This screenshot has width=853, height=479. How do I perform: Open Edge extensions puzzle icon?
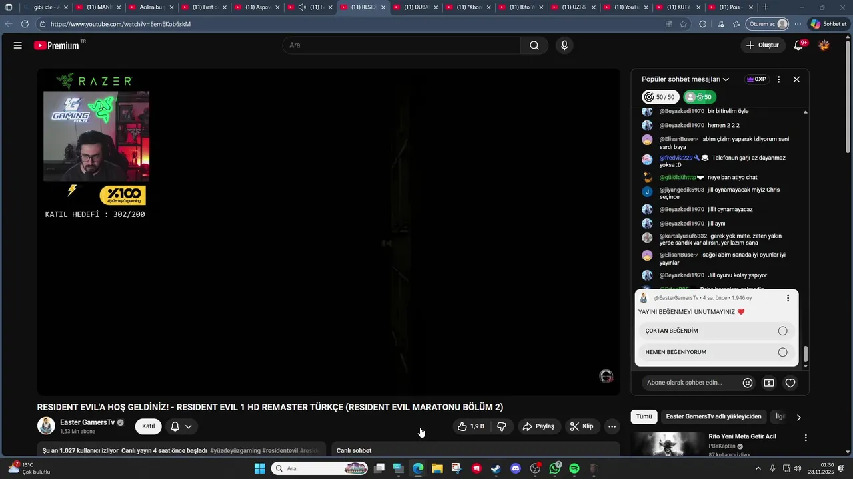pos(702,24)
